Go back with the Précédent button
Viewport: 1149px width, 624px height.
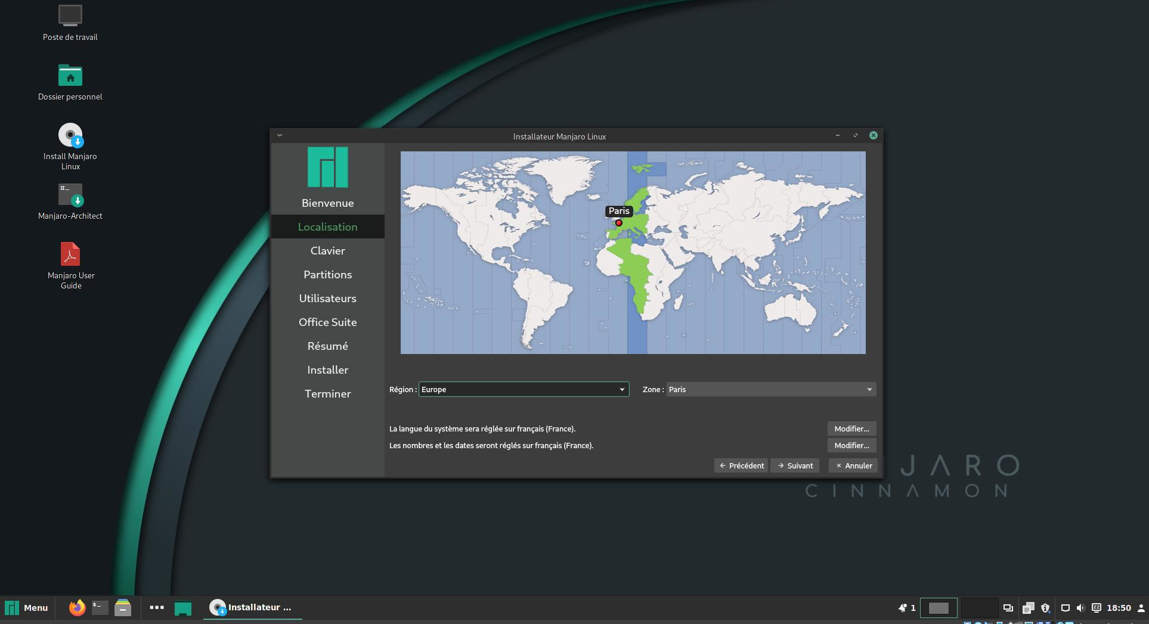click(741, 465)
